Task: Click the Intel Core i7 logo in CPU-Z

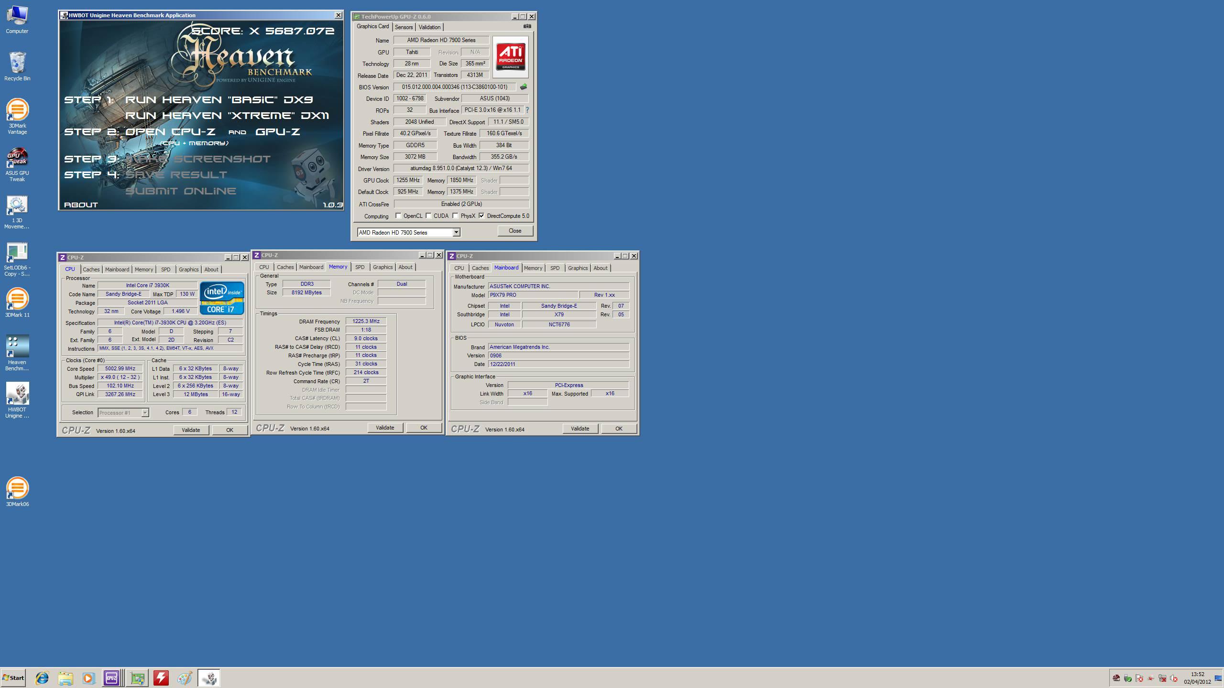Action: (222, 298)
